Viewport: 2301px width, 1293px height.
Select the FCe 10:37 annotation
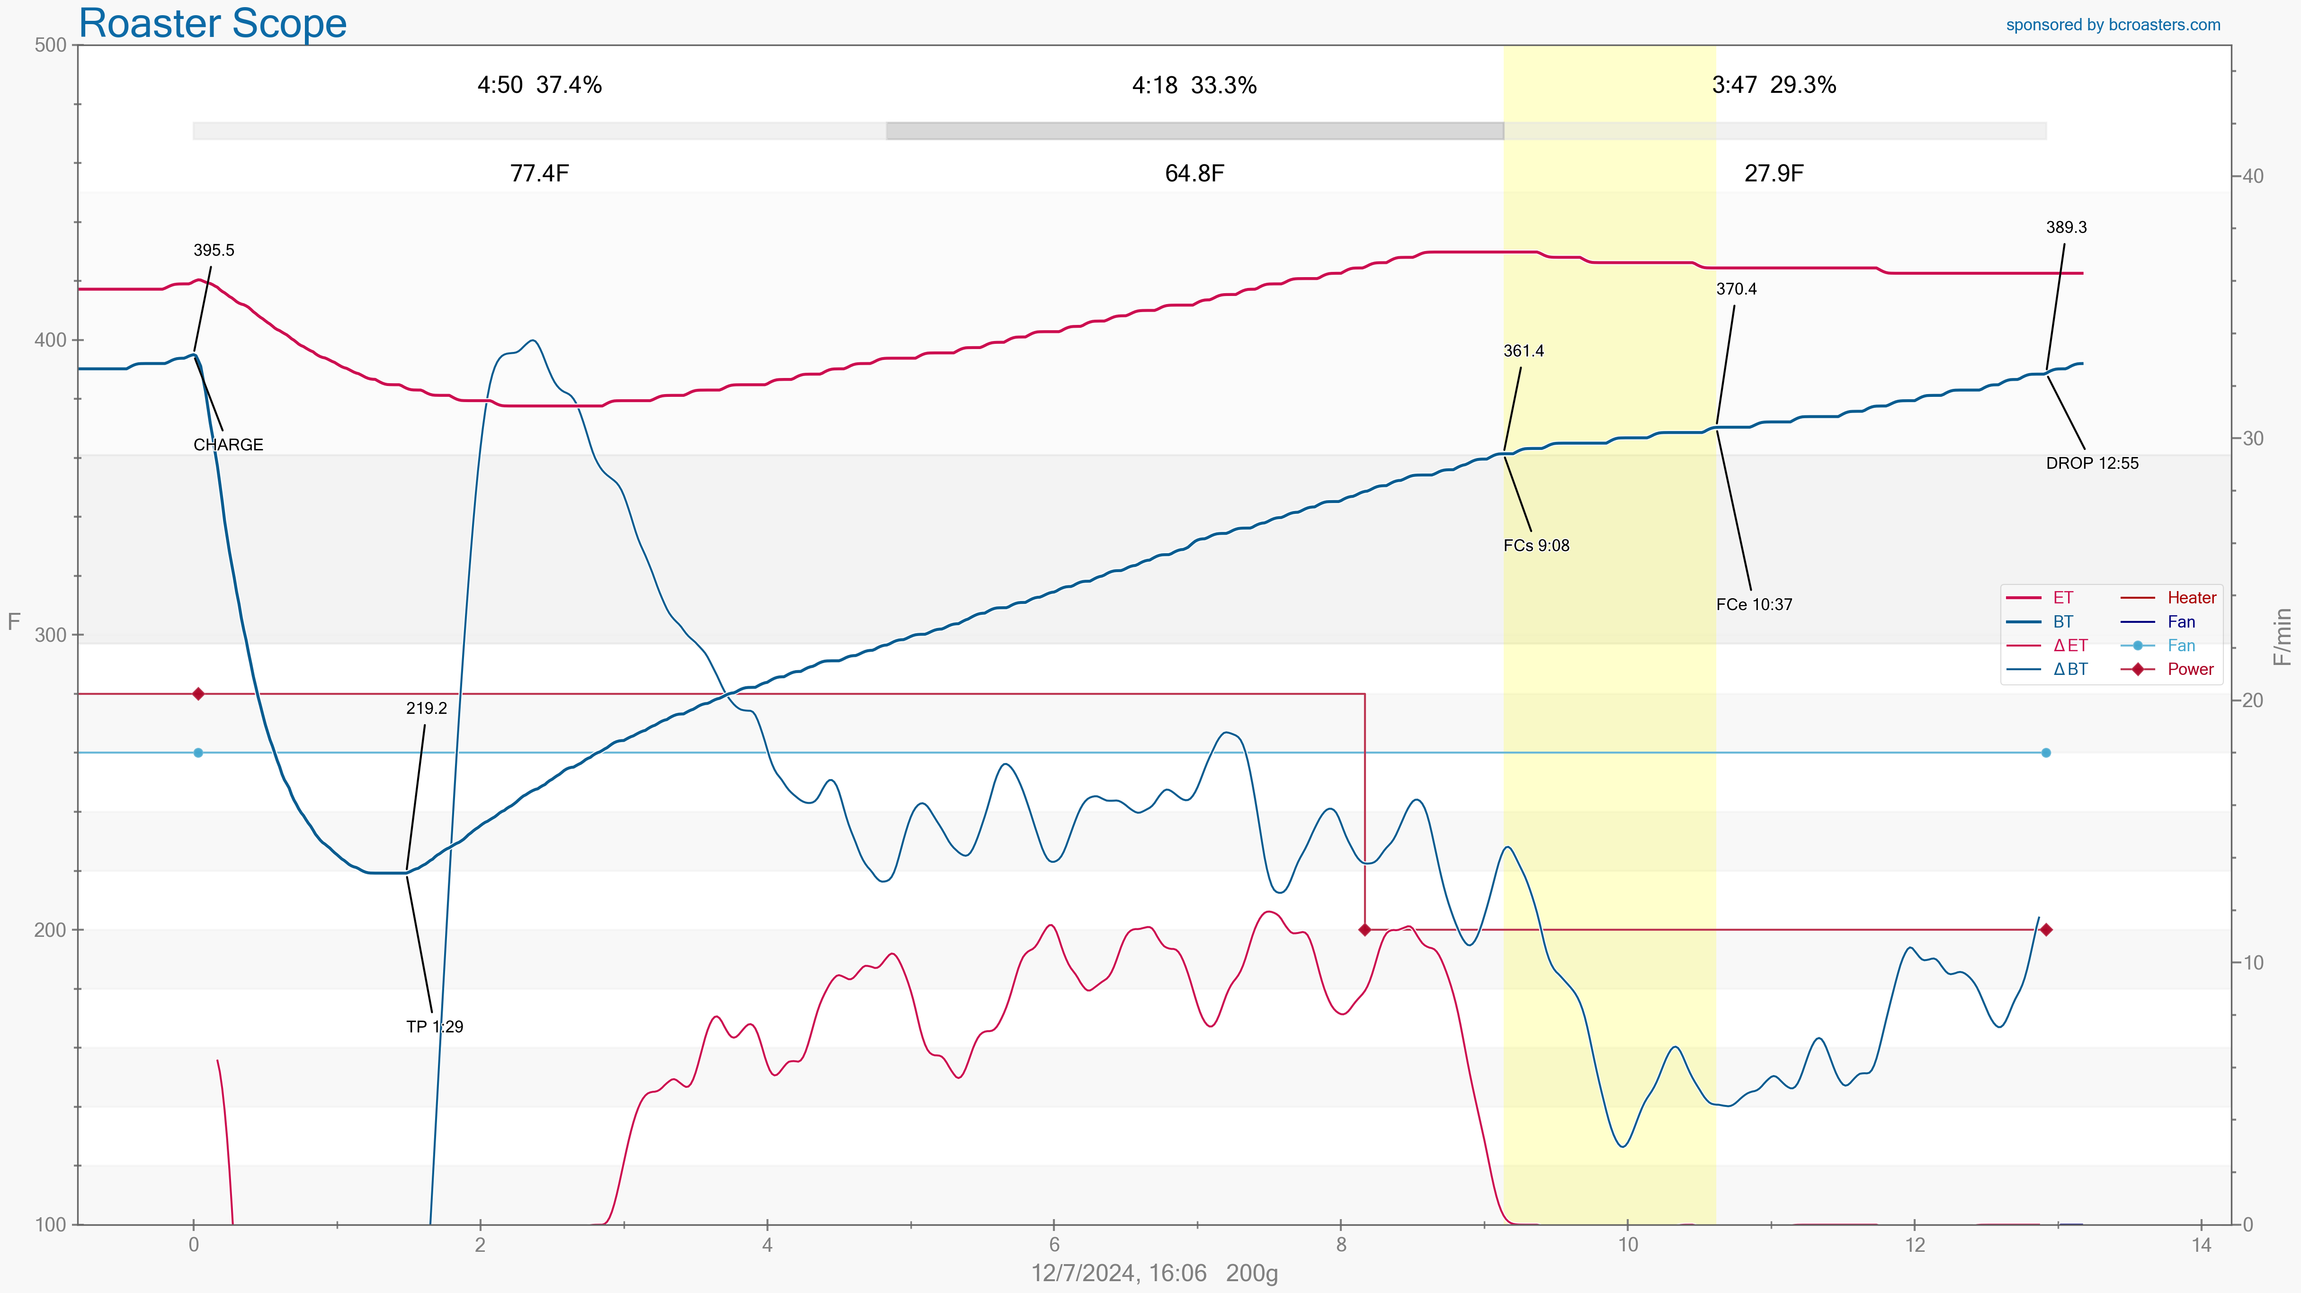pos(1753,605)
